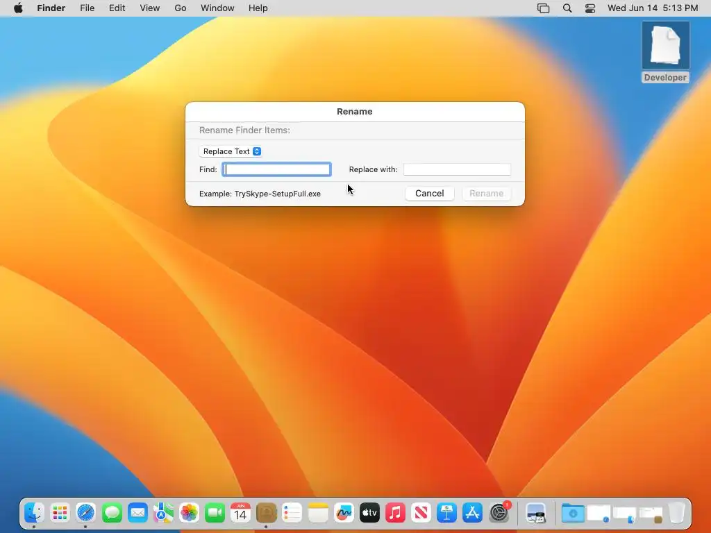Screen dimensions: 711x533
Task: Launch the Music app from Dock
Action: point(395,513)
